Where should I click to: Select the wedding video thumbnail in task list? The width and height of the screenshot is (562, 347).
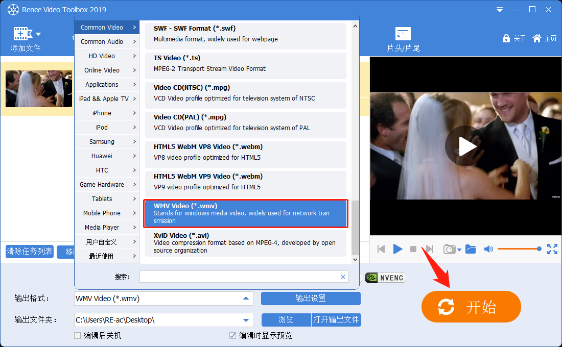(x=39, y=88)
